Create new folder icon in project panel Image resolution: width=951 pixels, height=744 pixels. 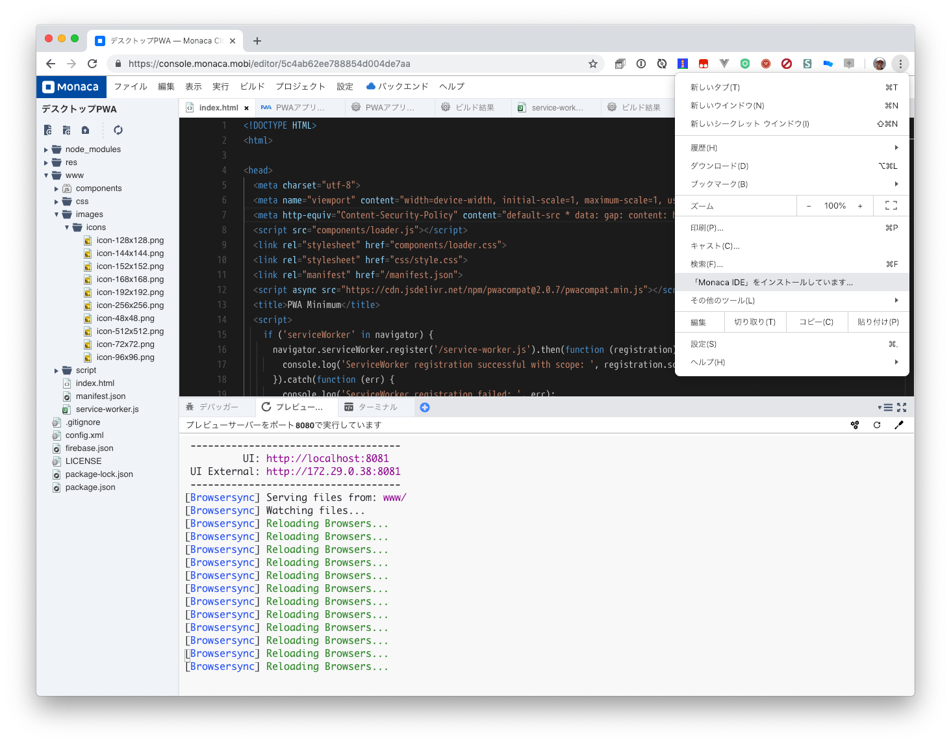(x=66, y=130)
